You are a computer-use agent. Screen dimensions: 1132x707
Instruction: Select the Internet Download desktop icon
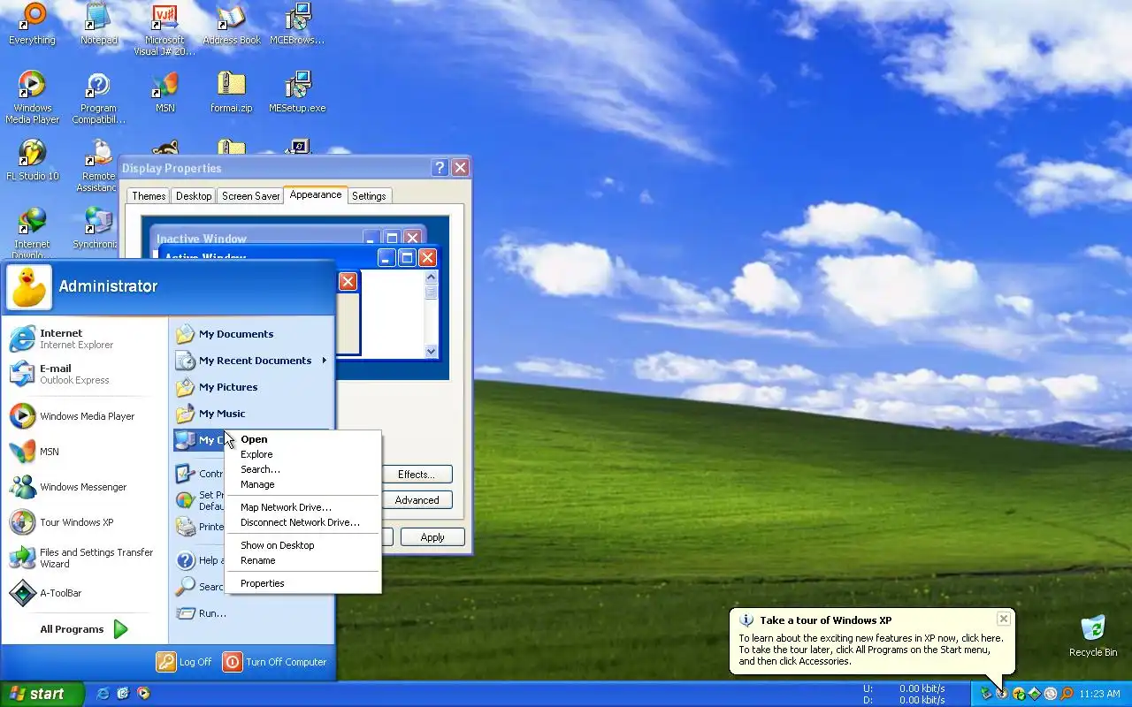(x=32, y=233)
